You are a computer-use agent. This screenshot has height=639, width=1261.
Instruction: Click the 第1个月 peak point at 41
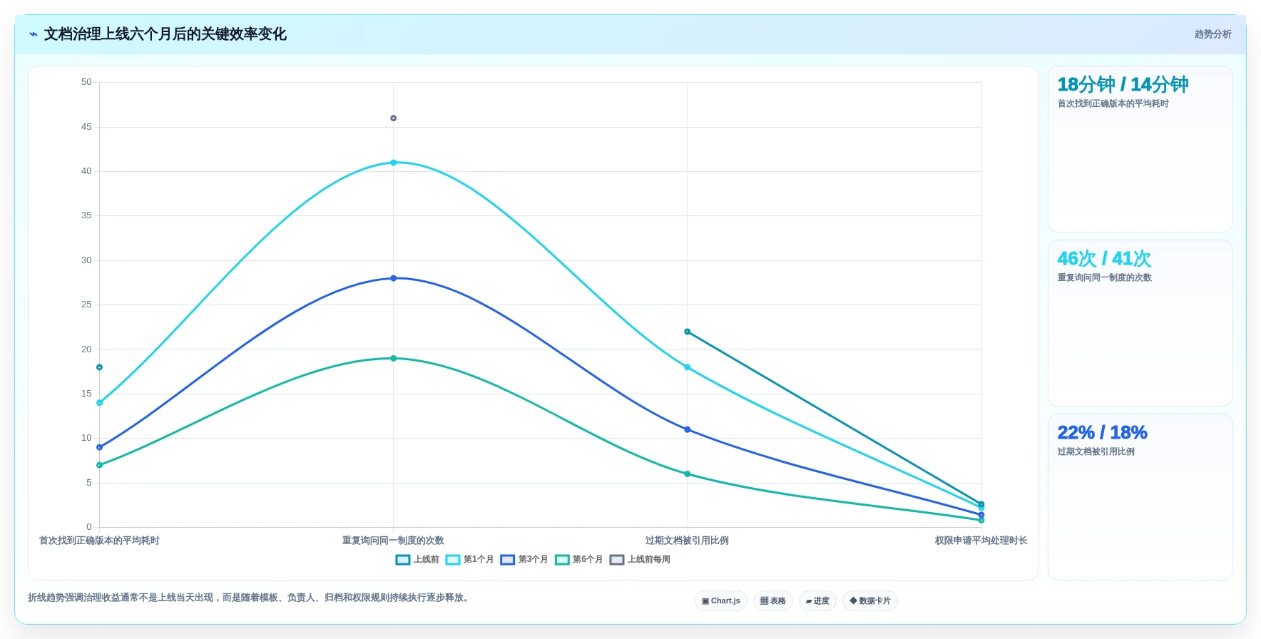pos(393,163)
